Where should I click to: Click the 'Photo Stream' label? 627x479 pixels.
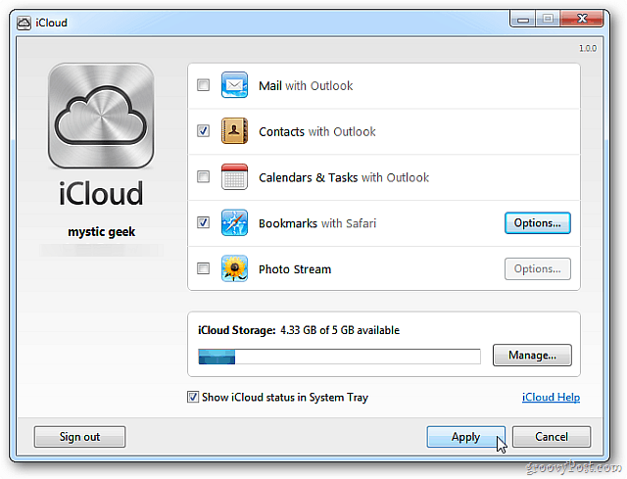tap(295, 269)
